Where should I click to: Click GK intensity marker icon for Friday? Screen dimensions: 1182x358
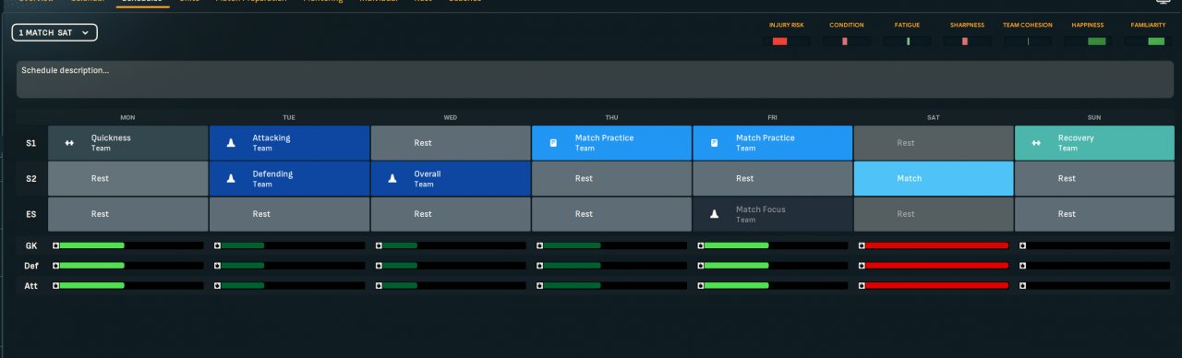coord(701,245)
